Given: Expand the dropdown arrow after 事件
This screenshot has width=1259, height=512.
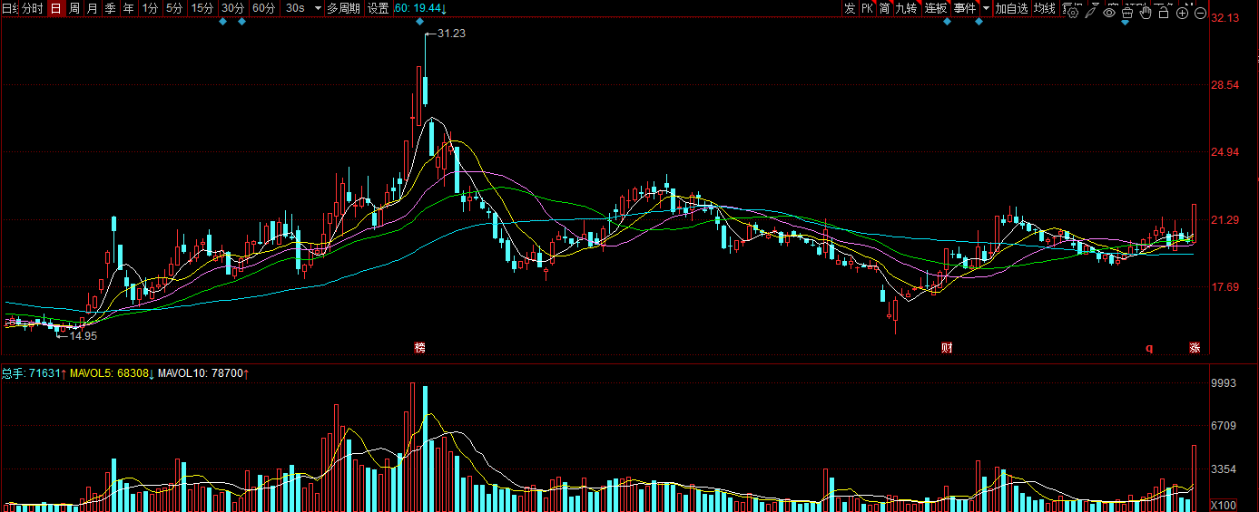Looking at the screenshot, I should [x=986, y=8].
